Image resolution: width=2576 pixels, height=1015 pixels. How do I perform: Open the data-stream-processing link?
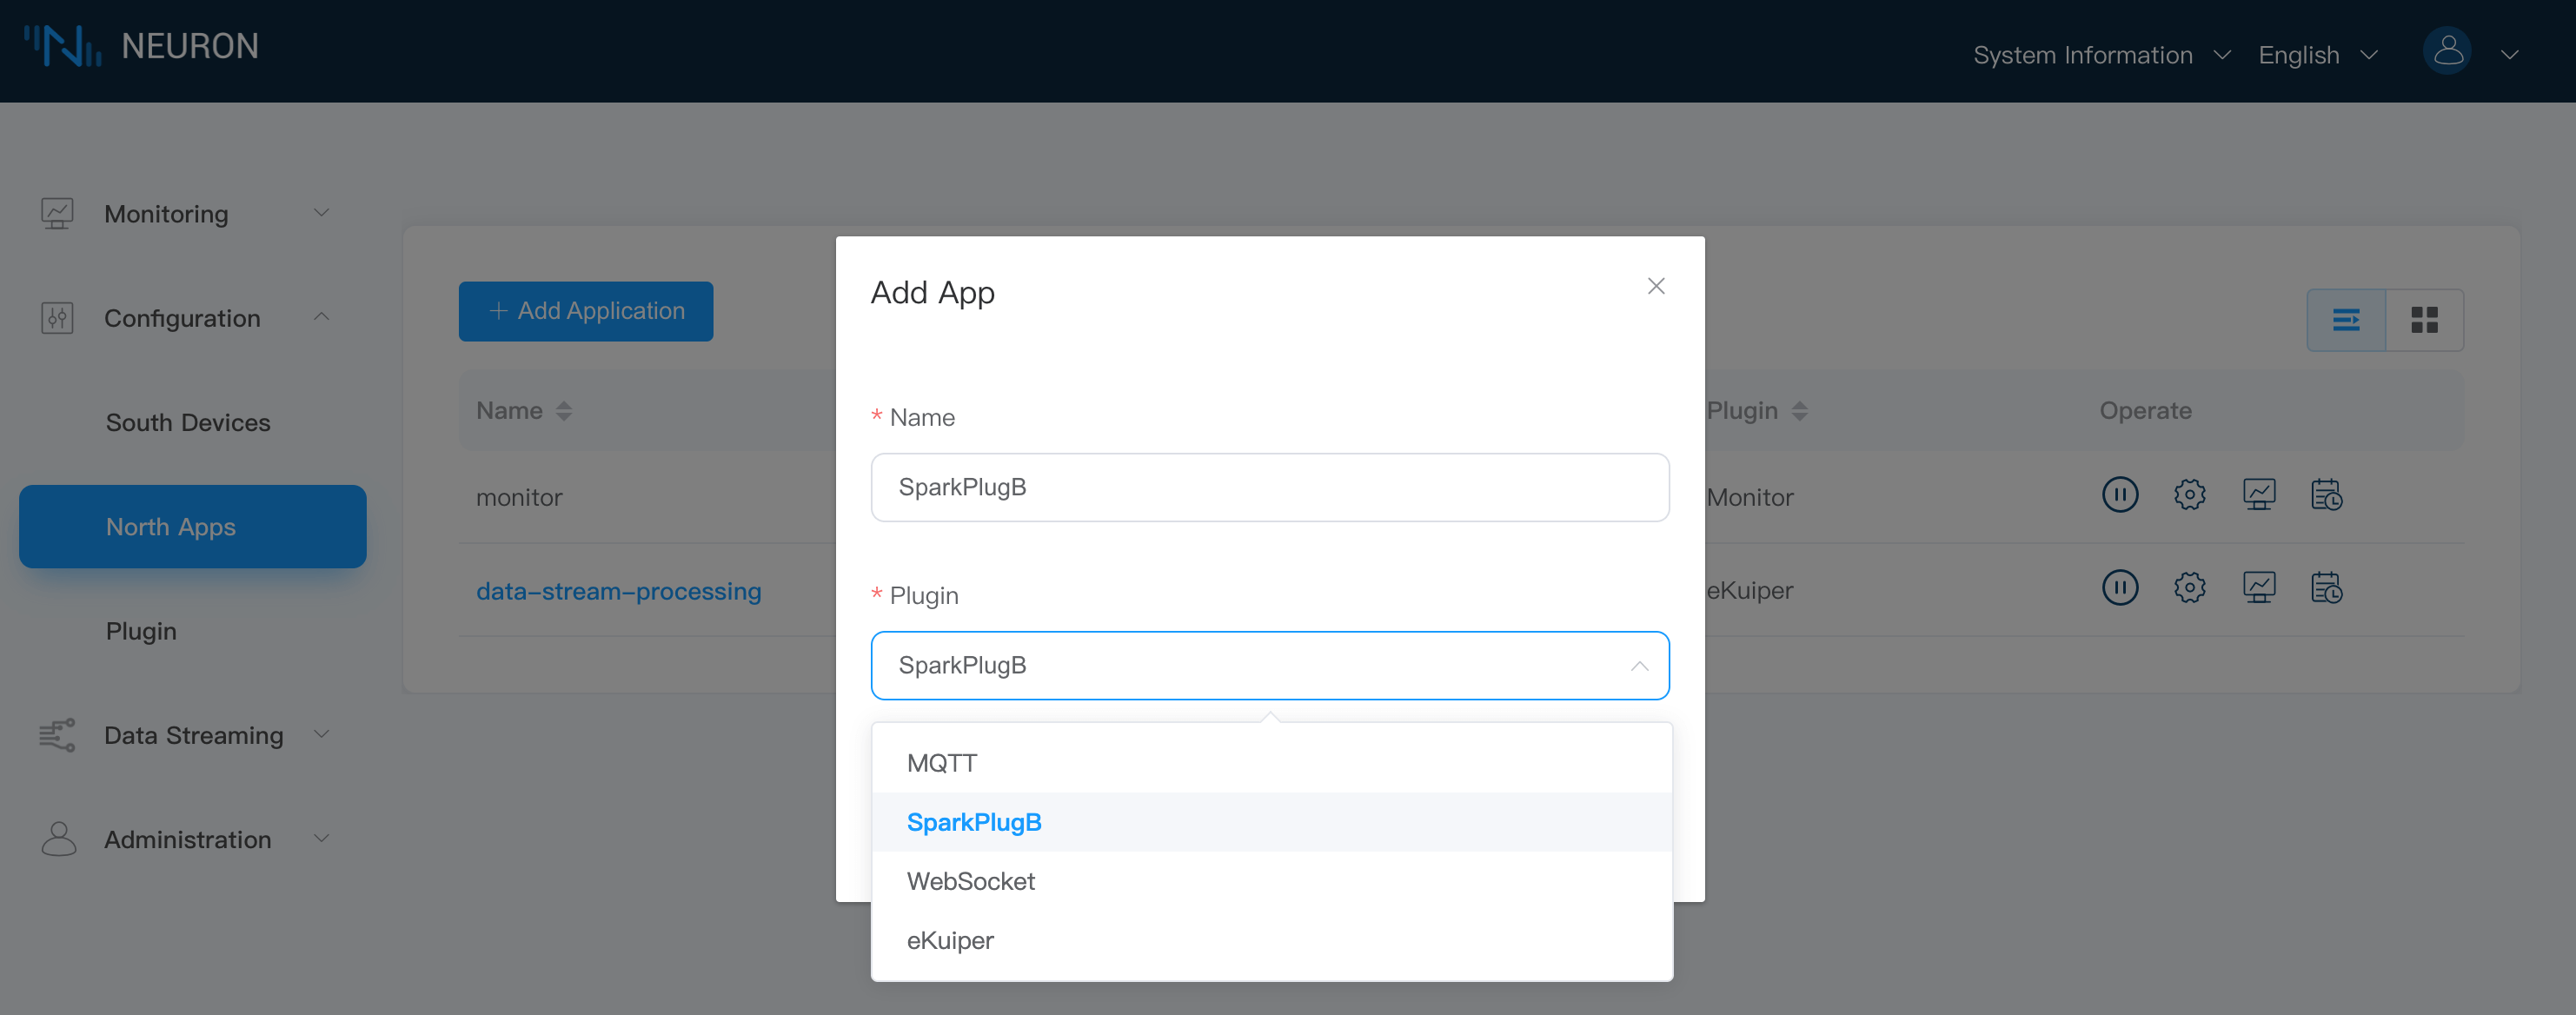pos(618,591)
